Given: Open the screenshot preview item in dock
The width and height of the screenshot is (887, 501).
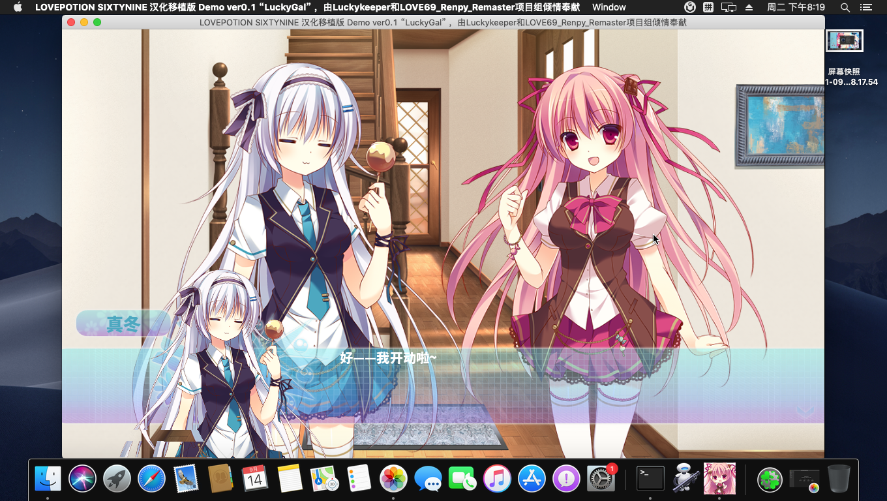Looking at the screenshot, I should click(x=804, y=479).
